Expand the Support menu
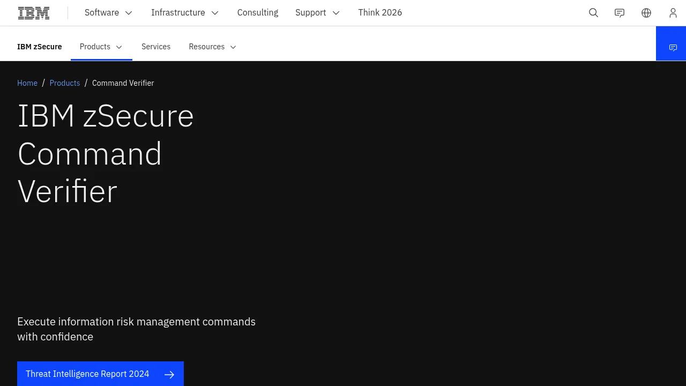Screen dimensions: 686x386 [x=317, y=13]
